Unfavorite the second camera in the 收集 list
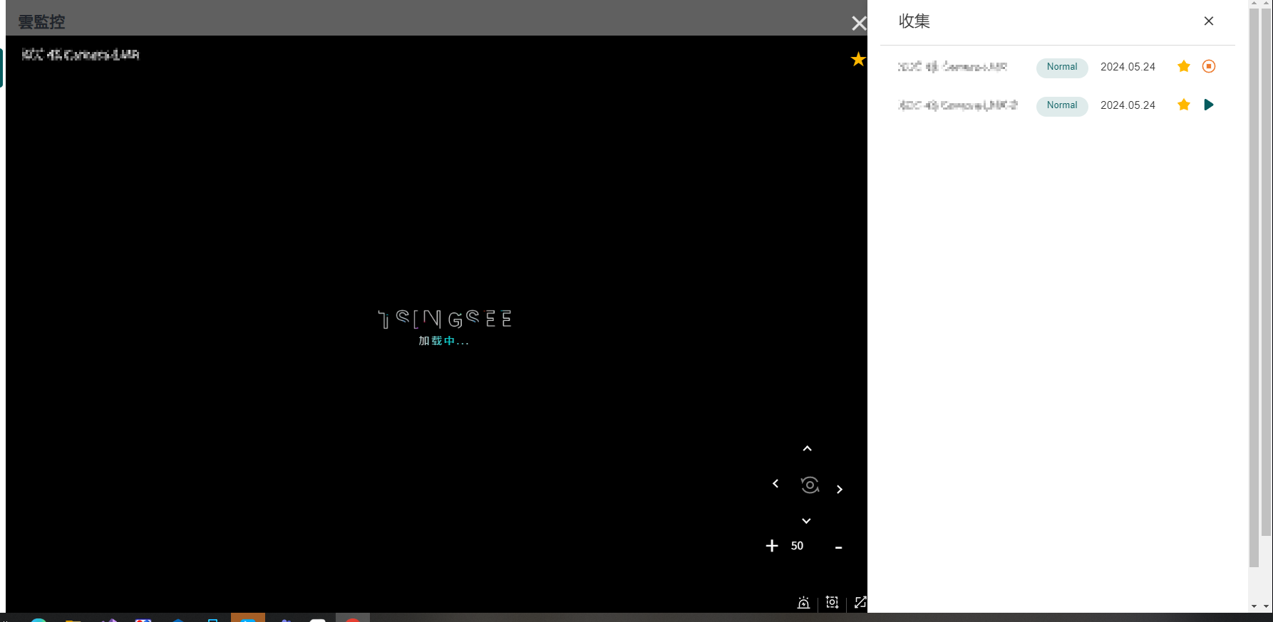The image size is (1273, 622). pyautogui.click(x=1184, y=105)
